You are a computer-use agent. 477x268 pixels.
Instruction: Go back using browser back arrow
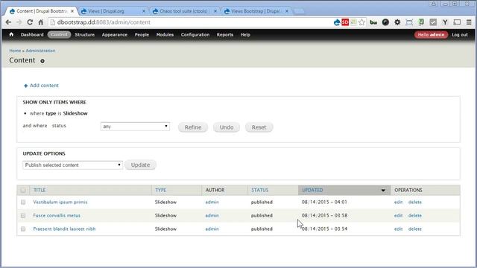tap(8, 22)
